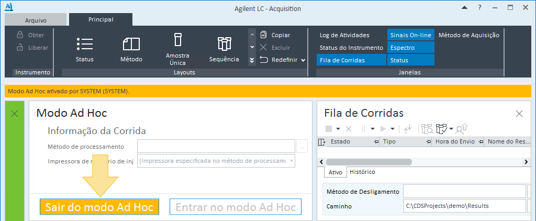Click the Método de processamento field
Screen dimensions: 536x221
click(x=216, y=146)
